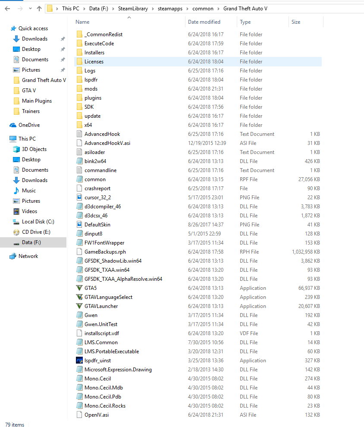Select GFSDK_TXAA_AlphaResolve.win64 file

(123, 279)
